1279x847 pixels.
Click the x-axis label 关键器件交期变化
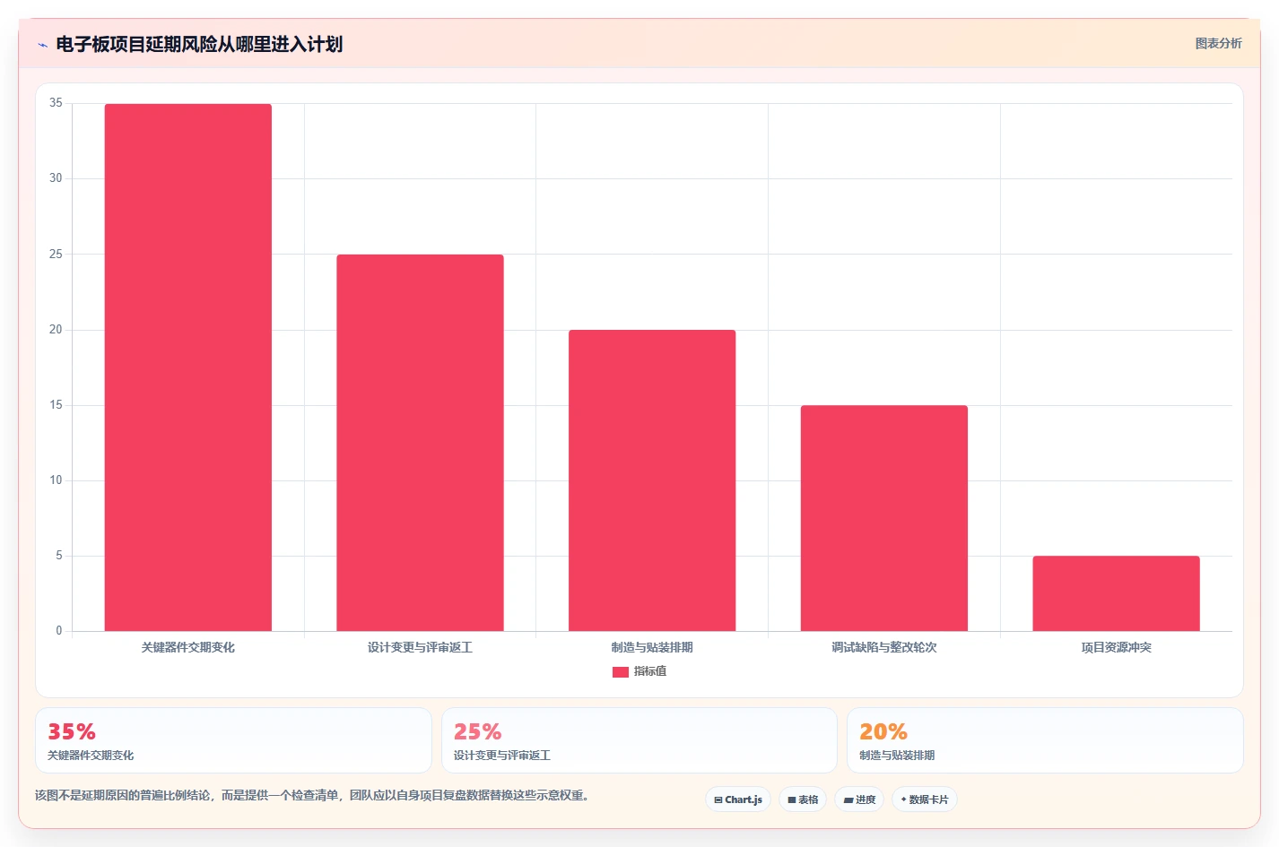click(188, 647)
